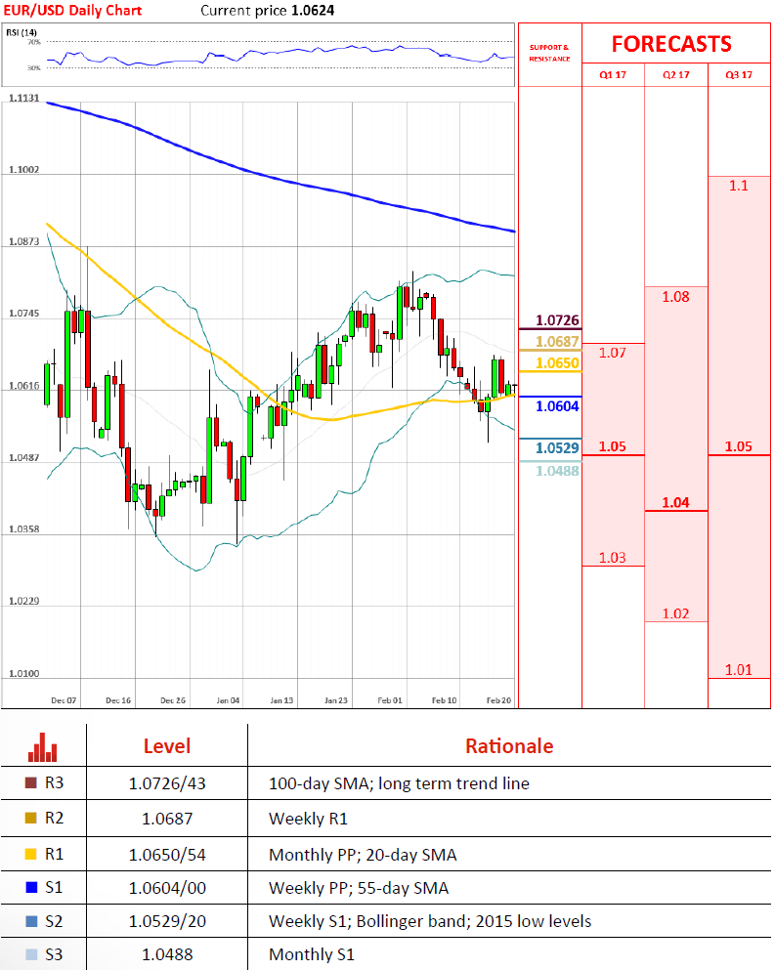Click the Monthly S1 rationale text
775x970 pixels.
[x=312, y=955]
